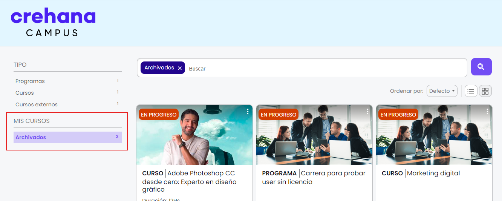The width and height of the screenshot is (502, 201).
Task: Switch to grid view layout
Action: pyautogui.click(x=485, y=91)
